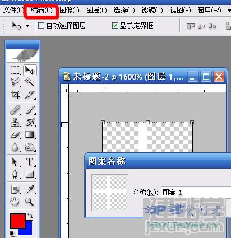
Task: Select the Move tool in toolbox
Action: tap(30, 70)
